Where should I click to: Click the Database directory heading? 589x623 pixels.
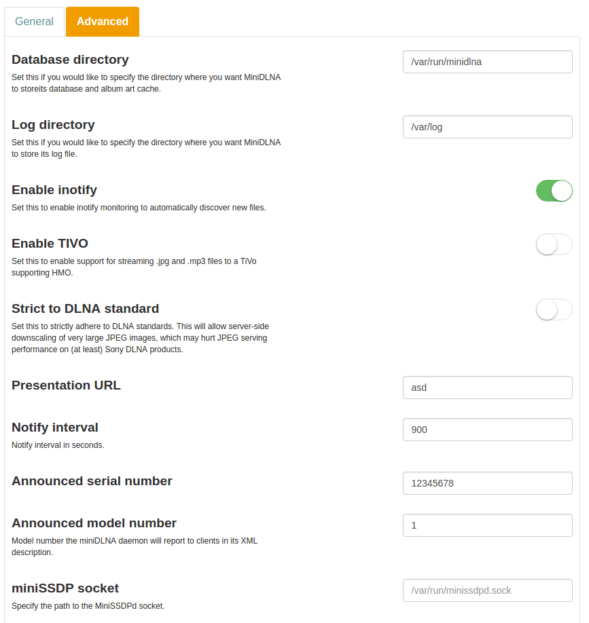click(70, 60)
